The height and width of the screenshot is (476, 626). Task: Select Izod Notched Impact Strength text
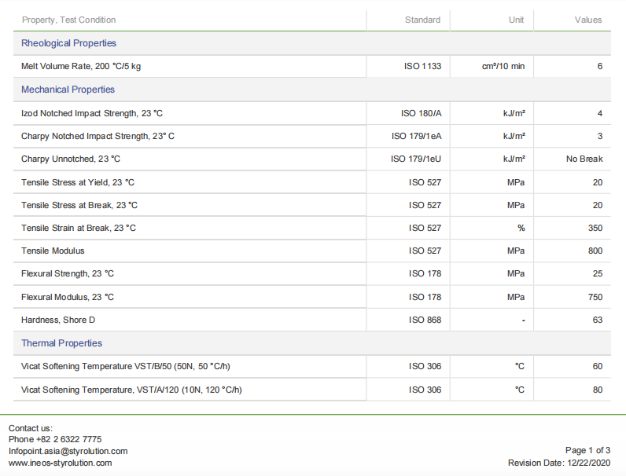click(92, 113)
